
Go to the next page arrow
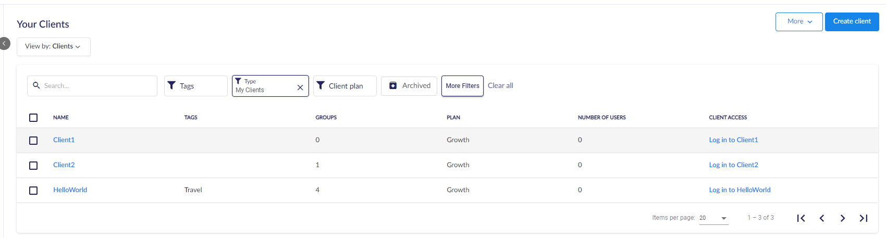(843, 218)
